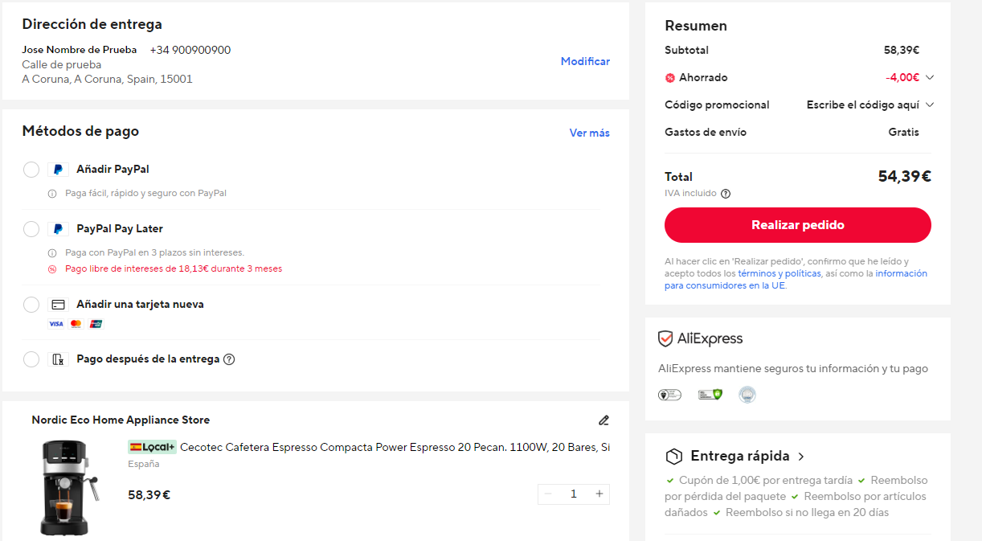982x541 pixels.
Task: Click the AliExpress shield logo icon
Action: click(x=665, y=339)
